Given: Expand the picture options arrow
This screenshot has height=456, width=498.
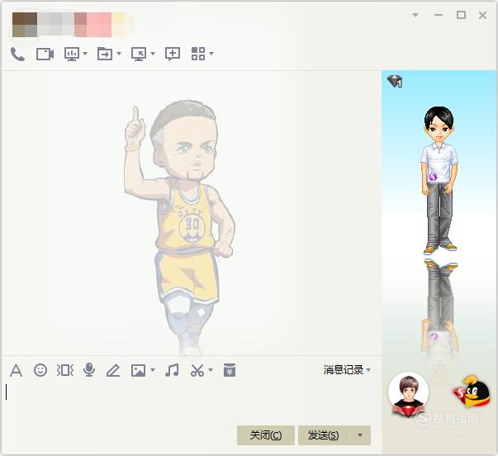Looking at the screenshot, I should (x=153, y=370).
